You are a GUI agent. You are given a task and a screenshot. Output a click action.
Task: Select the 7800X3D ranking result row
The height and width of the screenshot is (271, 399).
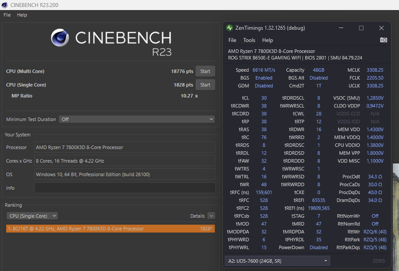click(110, 229)
